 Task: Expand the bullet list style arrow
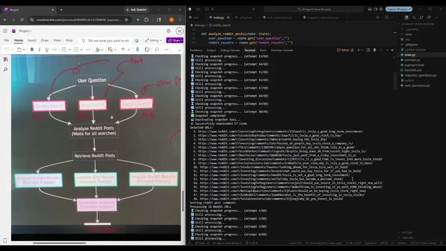point(69,49)
